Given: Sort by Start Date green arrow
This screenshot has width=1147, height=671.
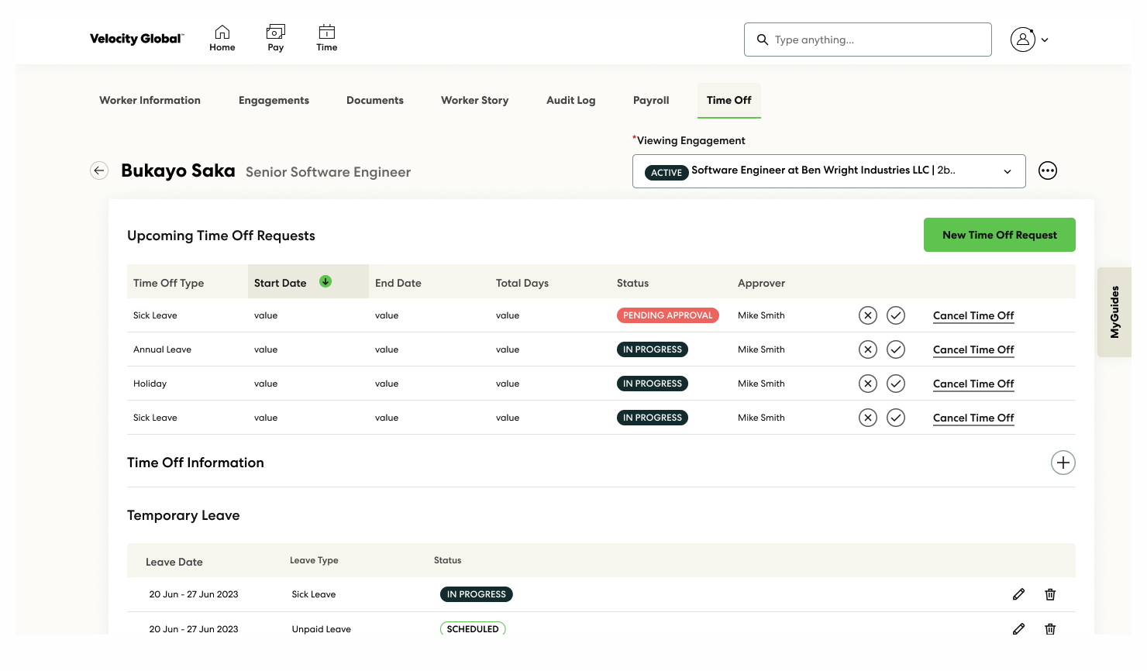Looking at the screenshot, I should click(325, 282).
